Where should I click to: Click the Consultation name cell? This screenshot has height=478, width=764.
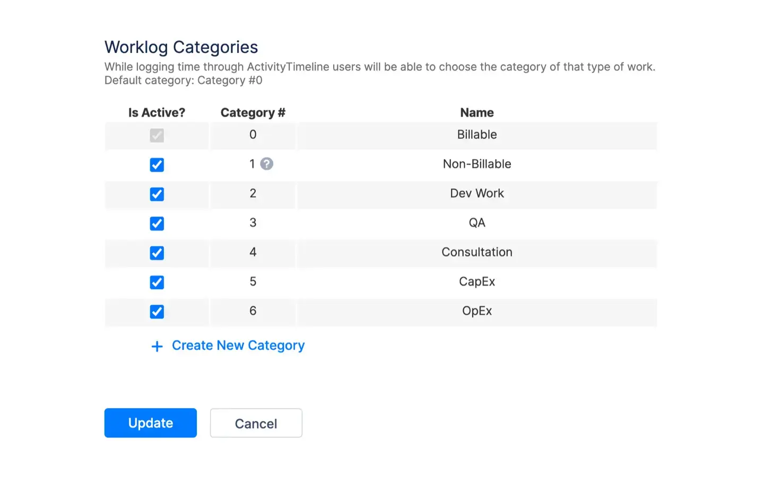[x=476, y=252]
